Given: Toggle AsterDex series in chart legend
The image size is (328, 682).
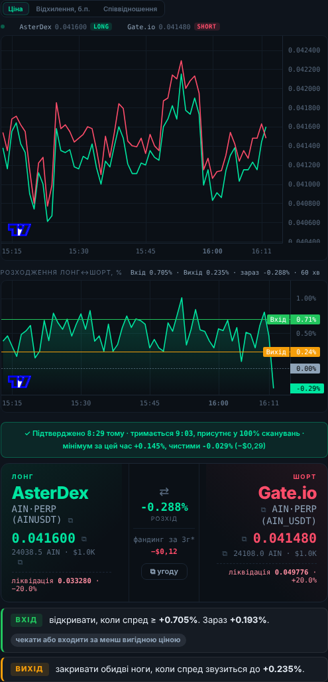Looking at the screenshot, I should coord(53,27).
